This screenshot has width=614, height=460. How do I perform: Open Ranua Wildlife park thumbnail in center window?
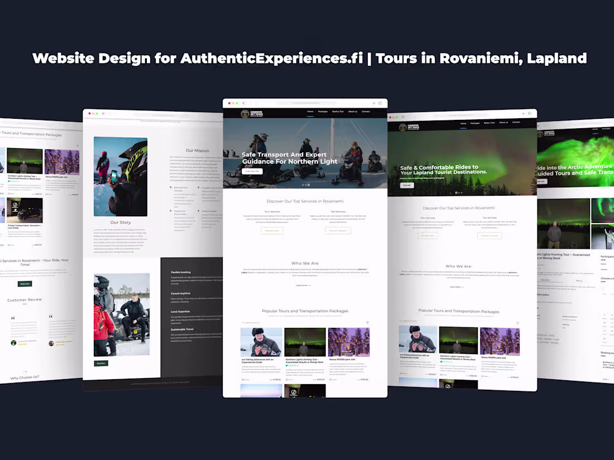(348, 342)
